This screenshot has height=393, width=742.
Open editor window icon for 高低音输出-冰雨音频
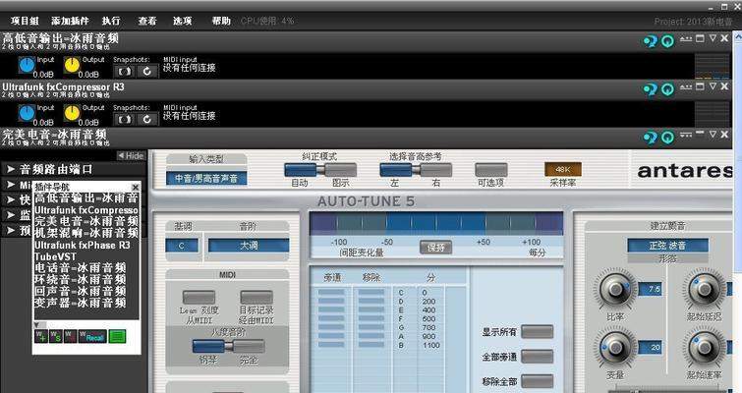(700, 38)
